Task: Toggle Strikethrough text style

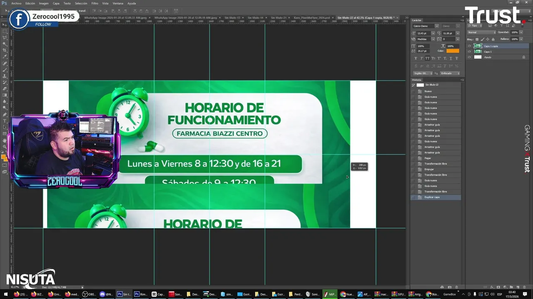Action: [456, 59]
